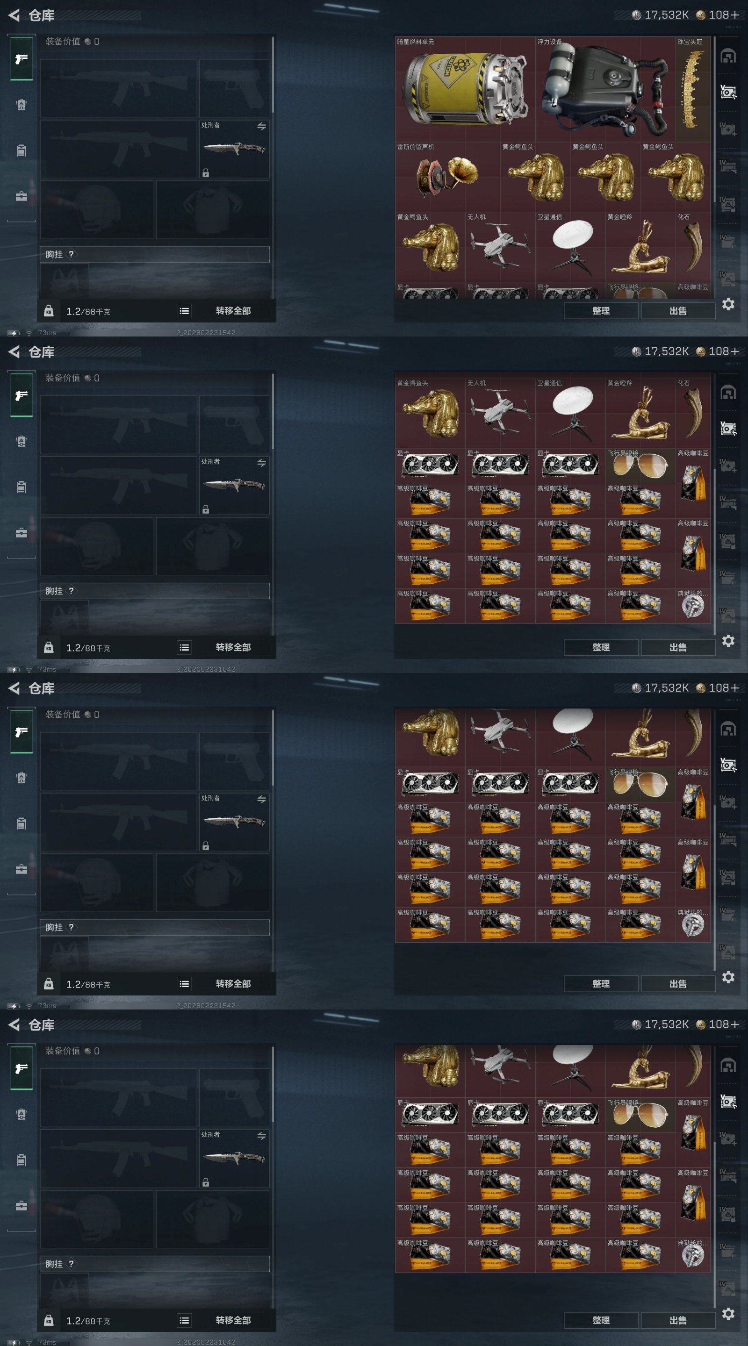This screenshot has height=1346, width=748.
Task: Open the IV medical case icon in topmost screenshot
Action: click(x=728, y=129)
